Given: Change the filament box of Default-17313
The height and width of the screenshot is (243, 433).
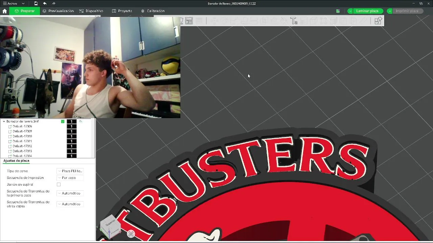Looking at the screenshot, I should (x=71, y=151).
